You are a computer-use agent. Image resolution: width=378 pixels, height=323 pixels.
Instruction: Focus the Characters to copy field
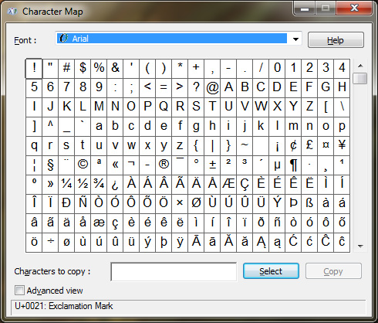pos(174,272)
